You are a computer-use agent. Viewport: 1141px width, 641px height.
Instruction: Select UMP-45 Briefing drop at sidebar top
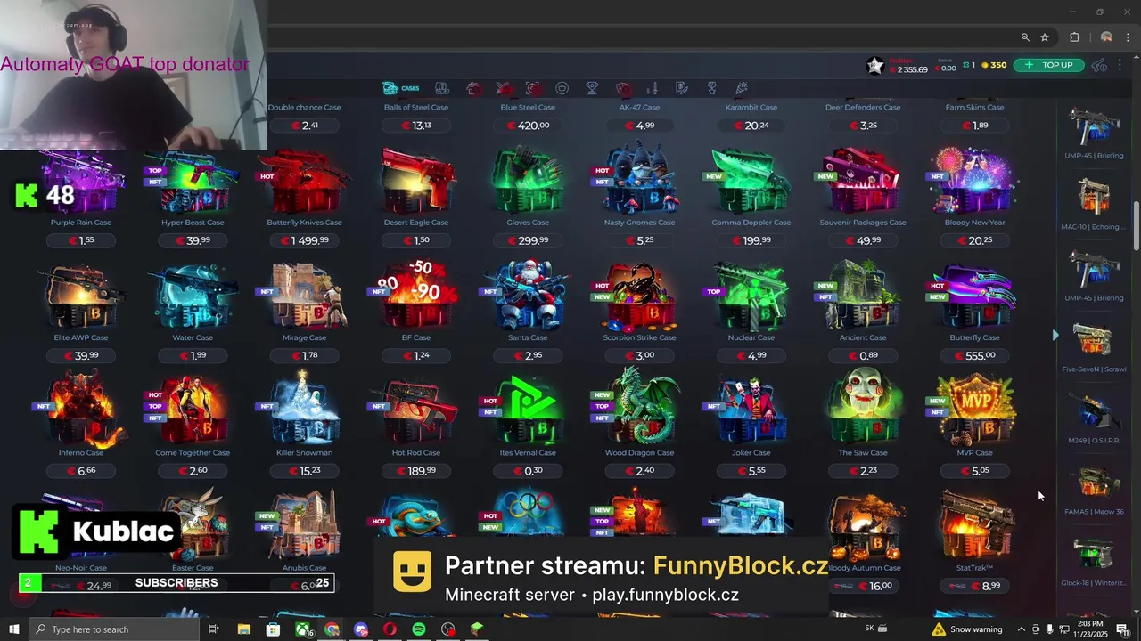(x=1094, y=134)
